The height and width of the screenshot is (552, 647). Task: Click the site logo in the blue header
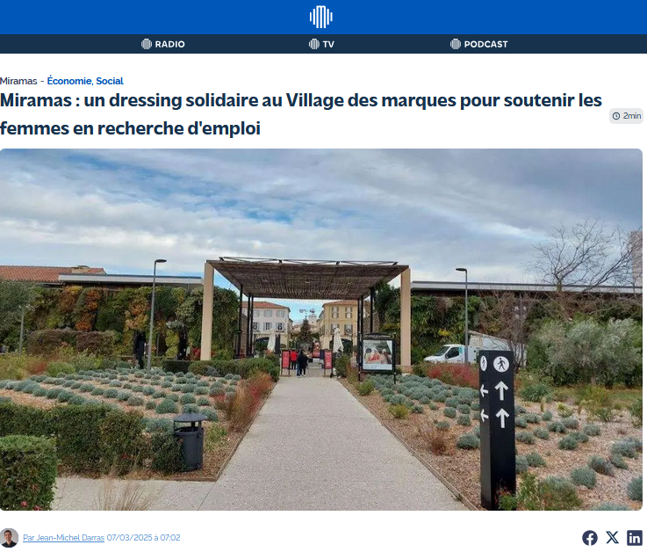point(321,17)
